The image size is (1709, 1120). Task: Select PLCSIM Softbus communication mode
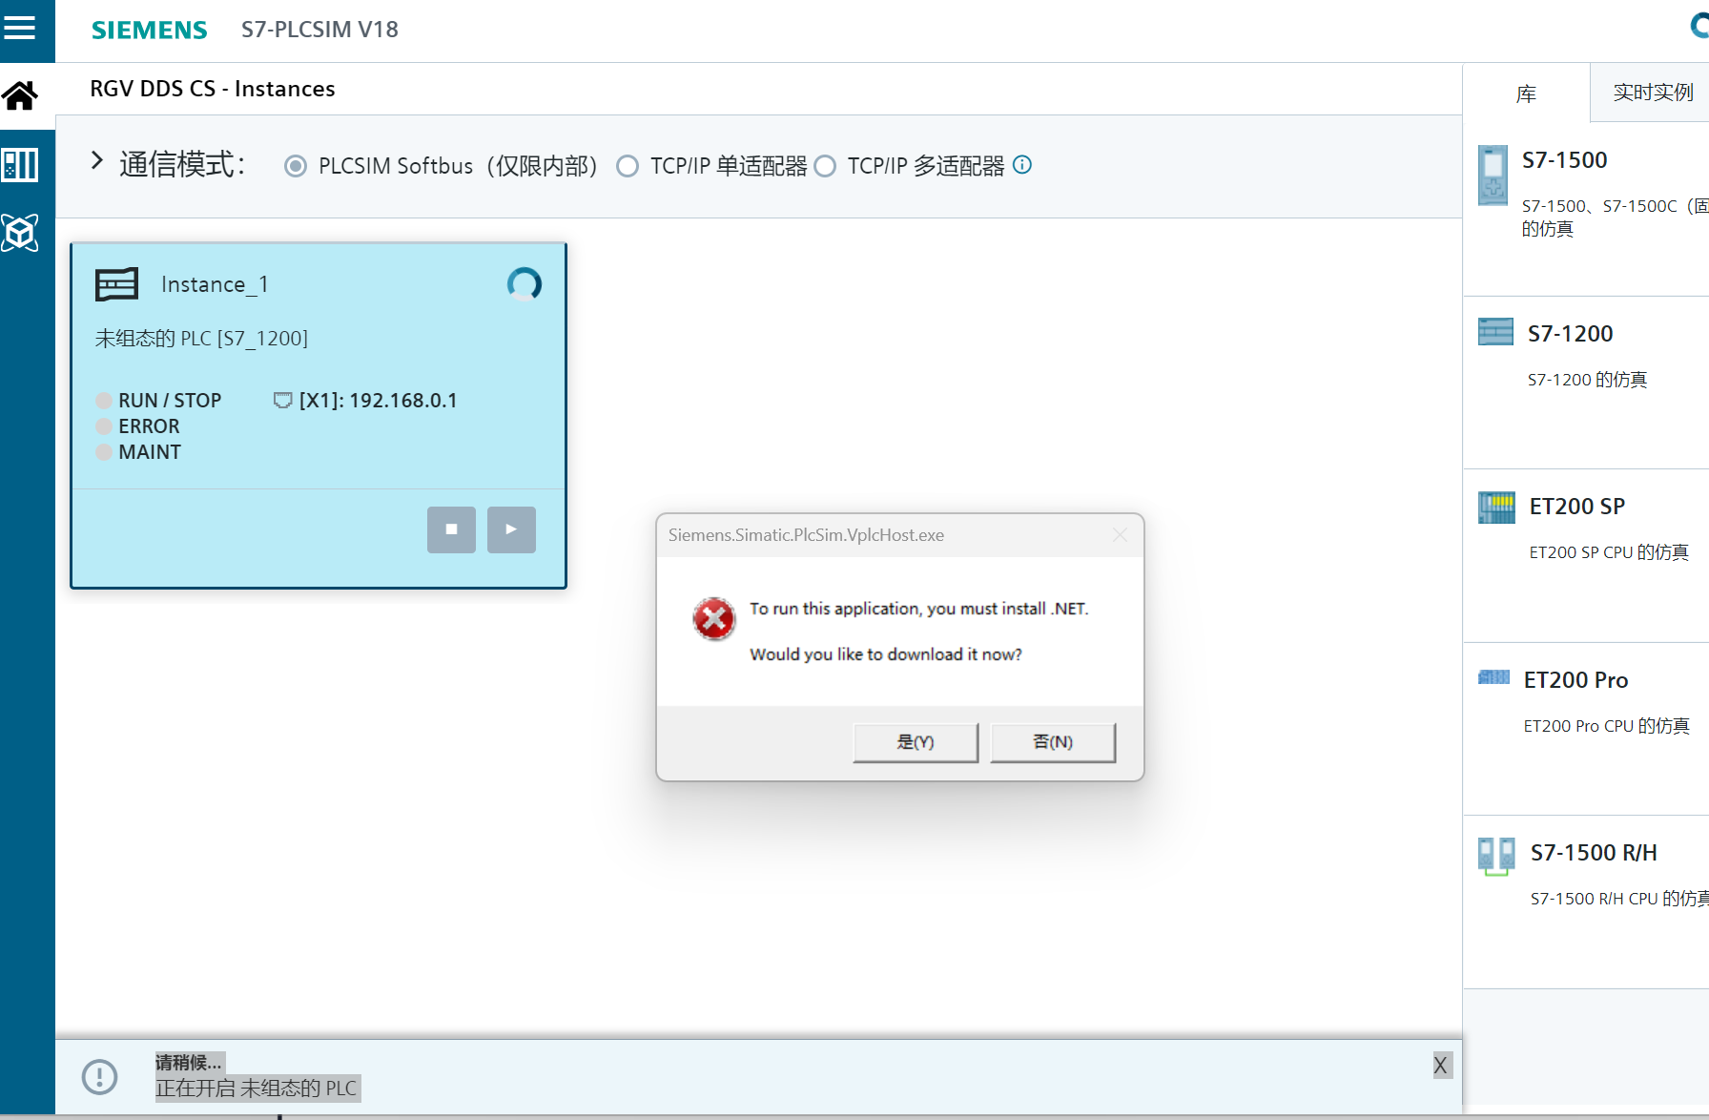[x=296, y=167]
